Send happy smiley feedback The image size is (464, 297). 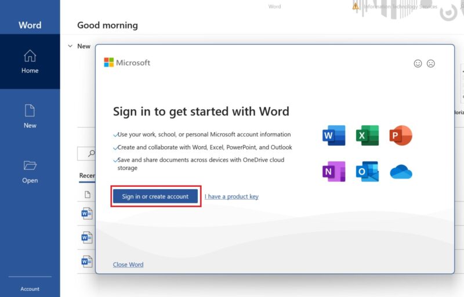(418, 63)
